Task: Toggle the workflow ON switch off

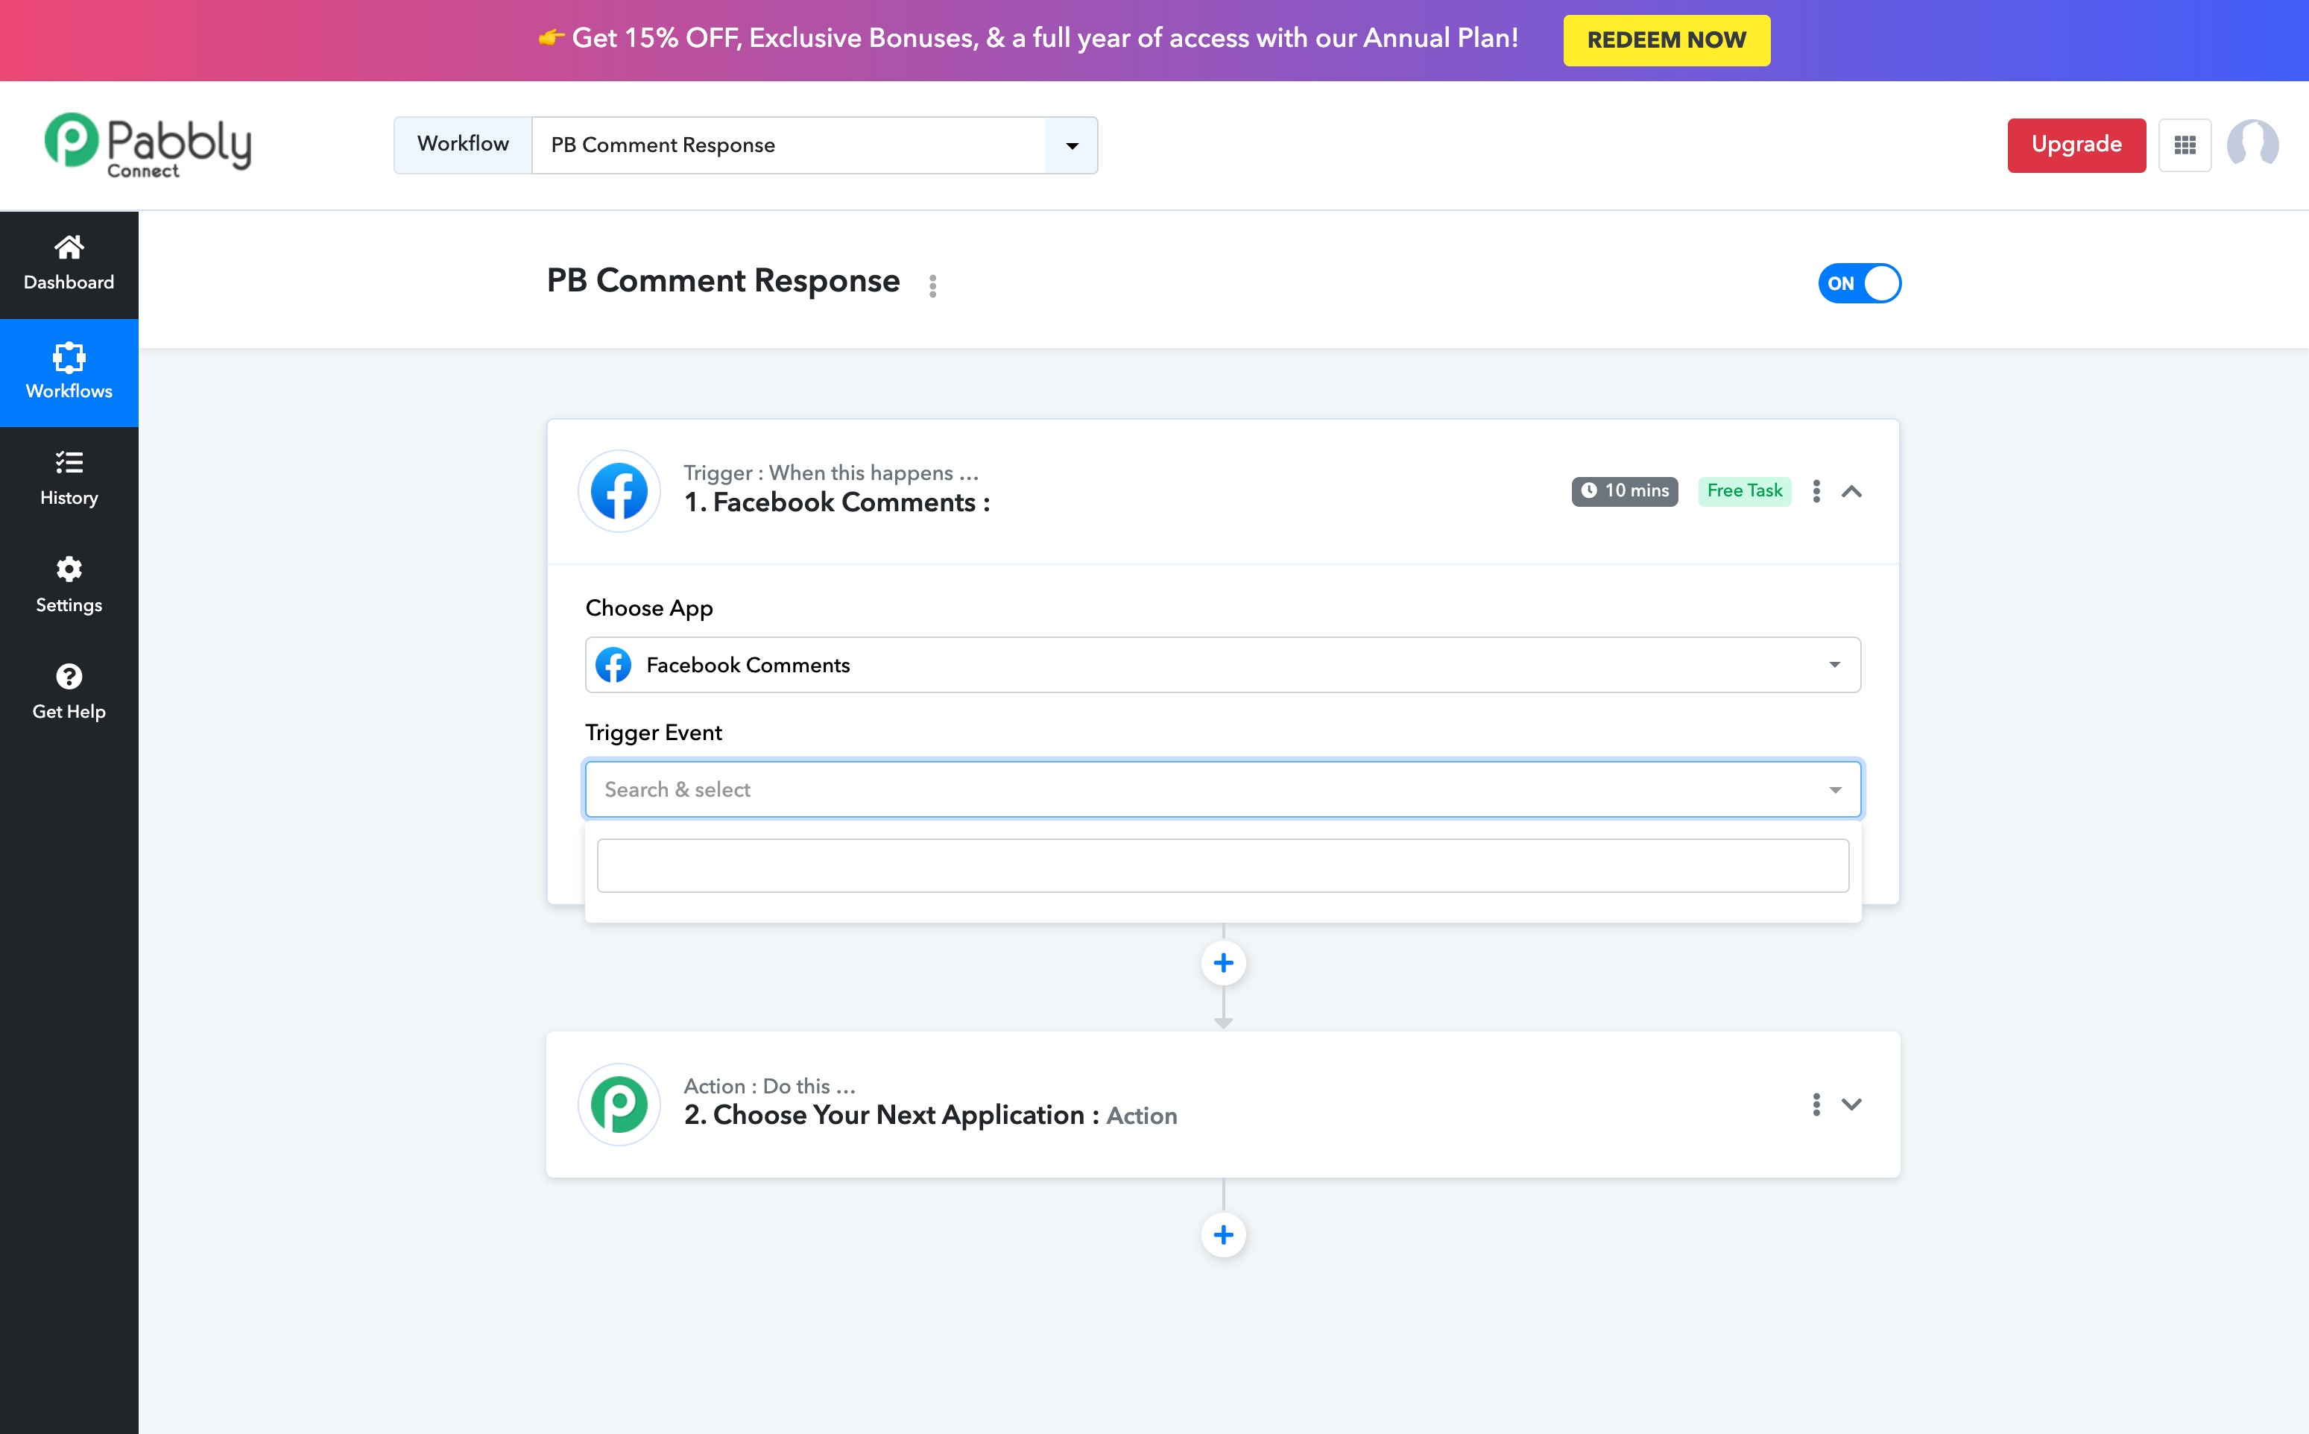Action: 1860,283
